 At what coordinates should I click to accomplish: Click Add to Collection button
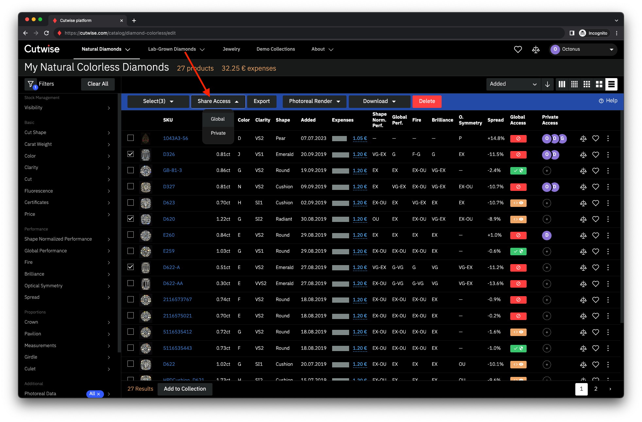(185, 389)
